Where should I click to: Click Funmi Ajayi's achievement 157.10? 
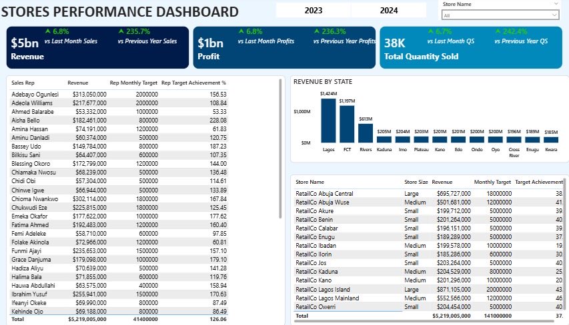(x=218, y=251)
